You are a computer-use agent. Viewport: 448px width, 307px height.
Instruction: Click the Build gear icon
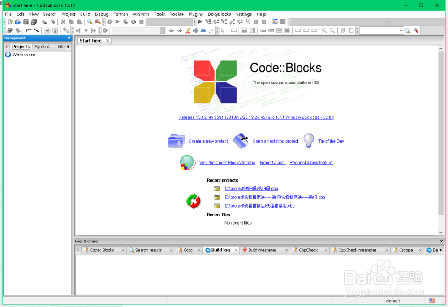click(109, 22)
